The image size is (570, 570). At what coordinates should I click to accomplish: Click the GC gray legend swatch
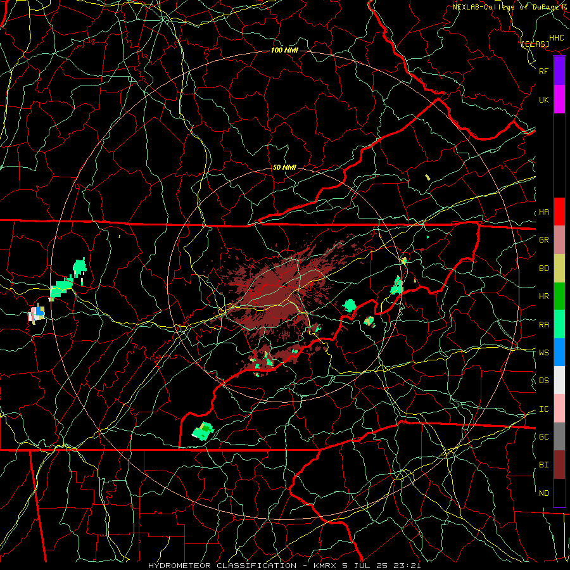(x=559, y=436)
